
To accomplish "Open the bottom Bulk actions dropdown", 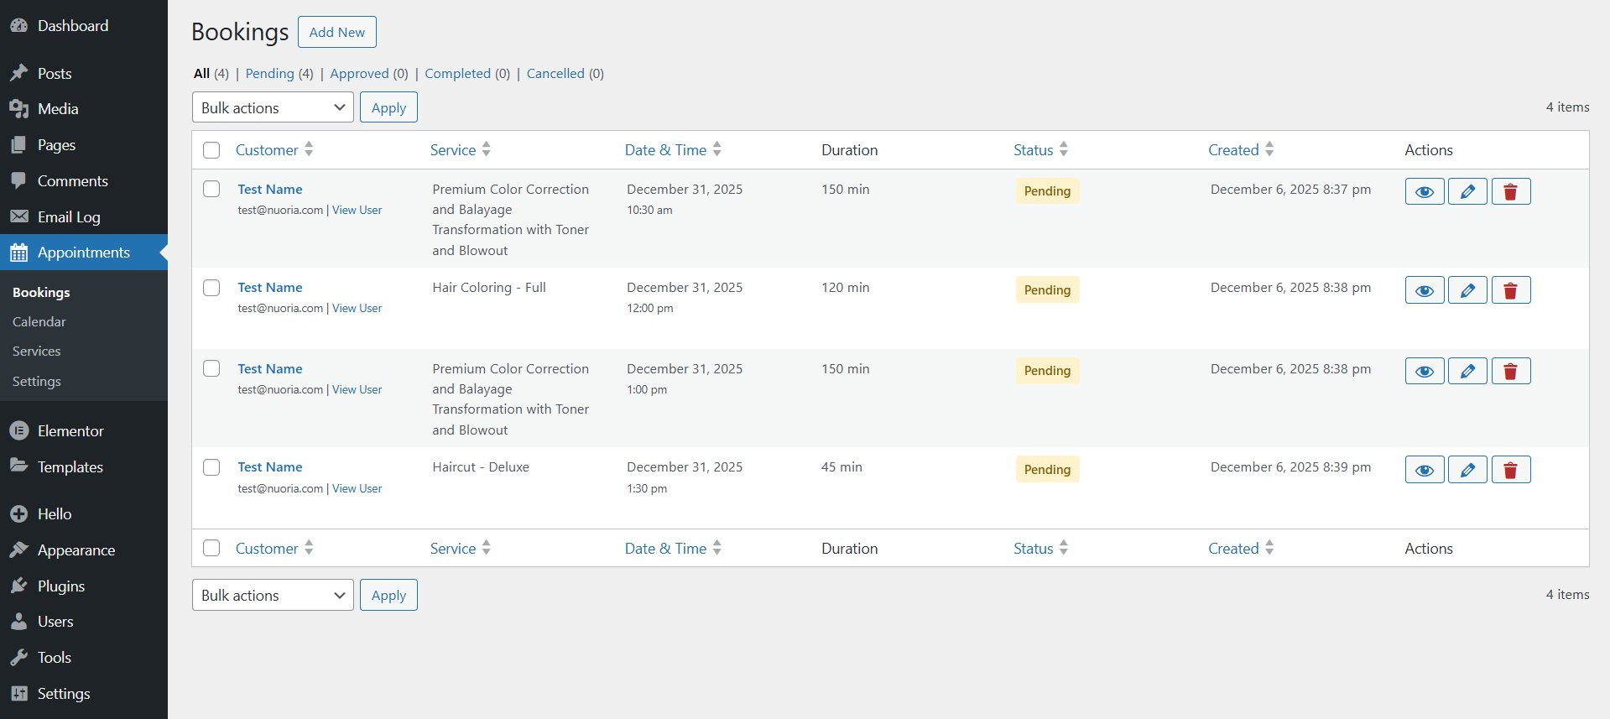I will (273, 595).
